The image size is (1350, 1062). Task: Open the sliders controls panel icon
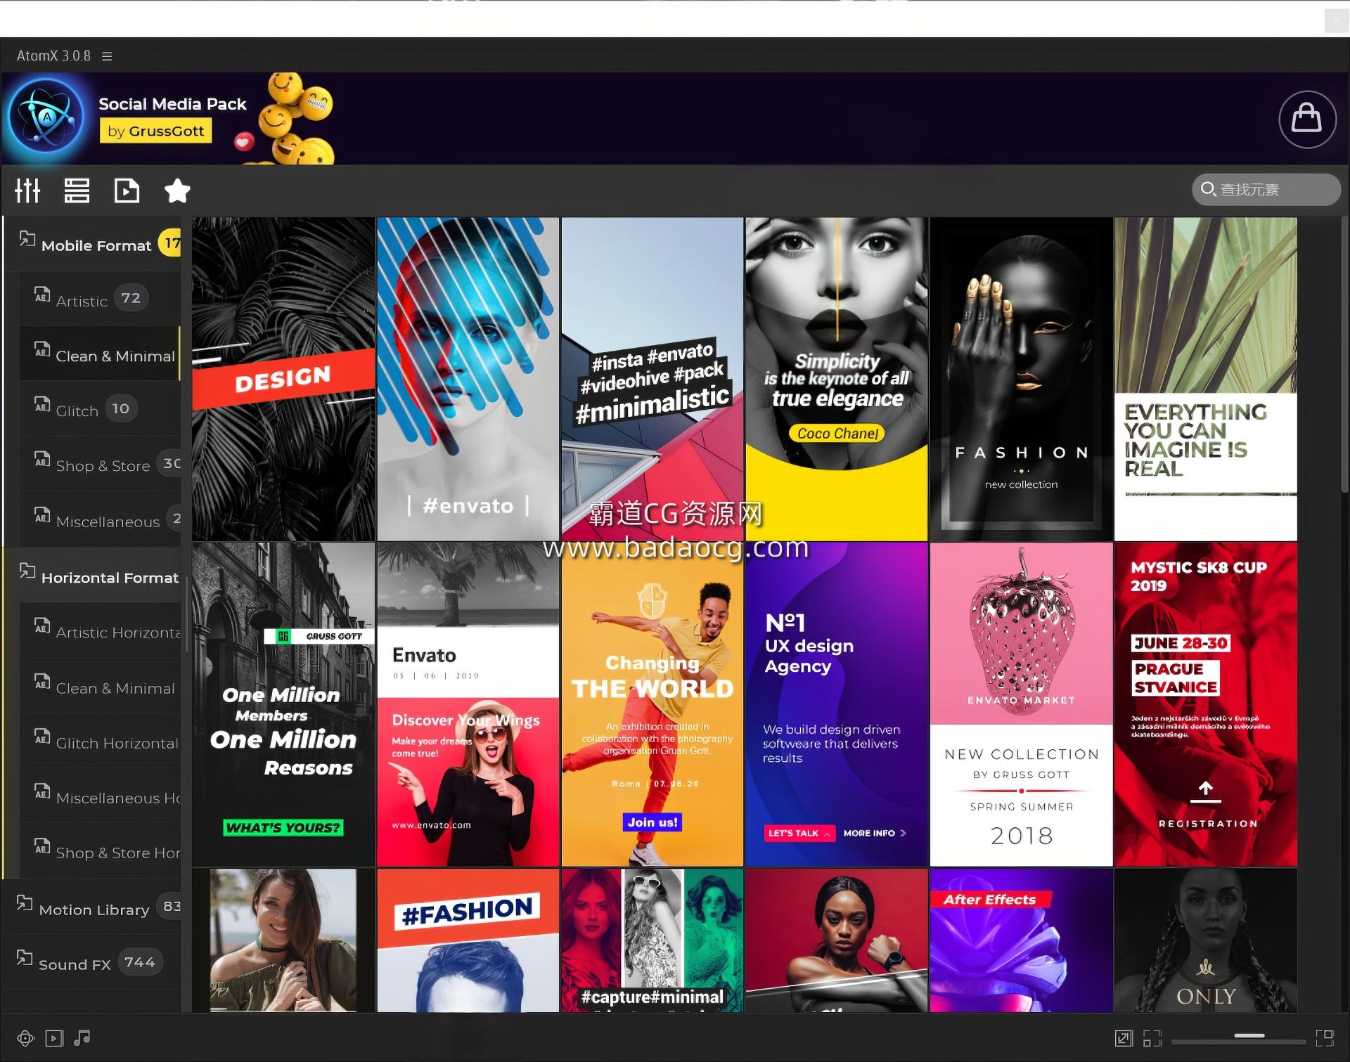coord(27,190)
